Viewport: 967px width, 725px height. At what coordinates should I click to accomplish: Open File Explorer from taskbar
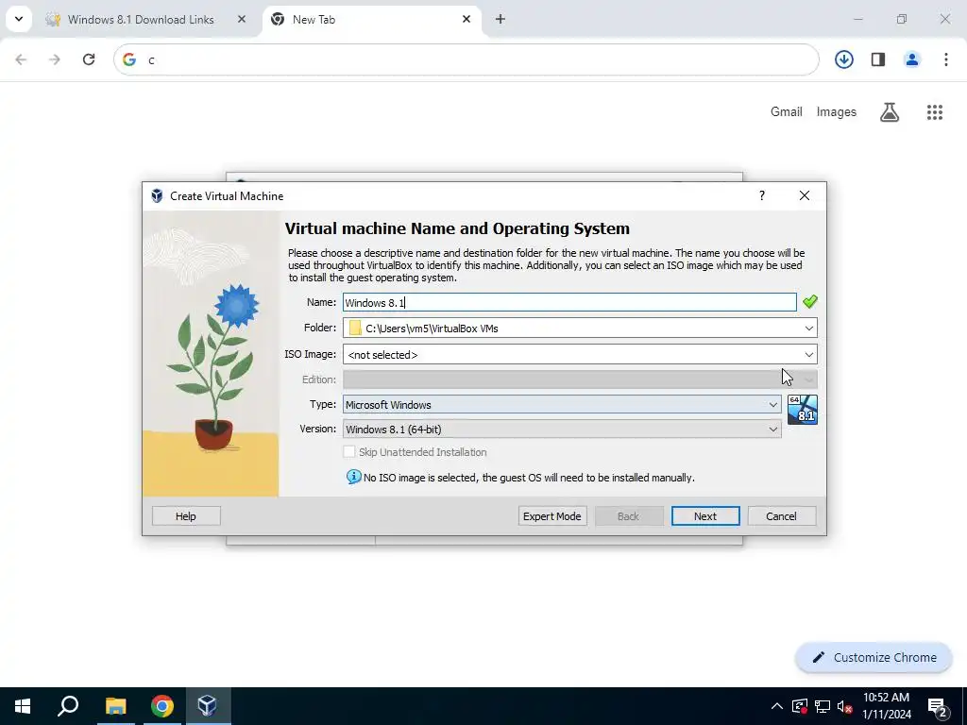[x=115, y=706]
